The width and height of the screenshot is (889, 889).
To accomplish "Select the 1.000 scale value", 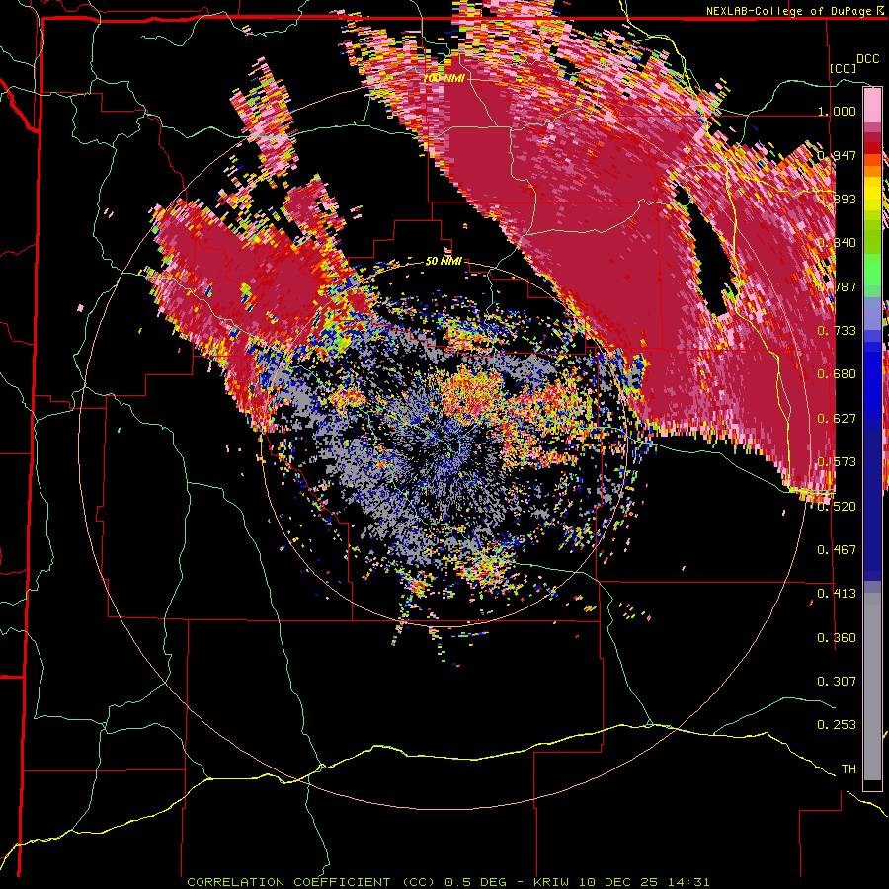I will point(837,111).
